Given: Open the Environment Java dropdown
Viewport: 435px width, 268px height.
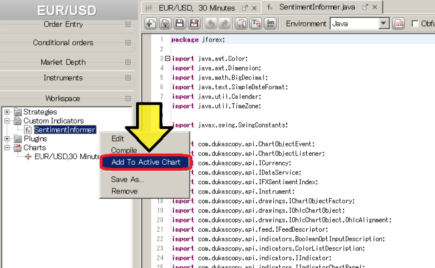Looking at the screenshot, I should pyautogui.click(x=384, y=24).
